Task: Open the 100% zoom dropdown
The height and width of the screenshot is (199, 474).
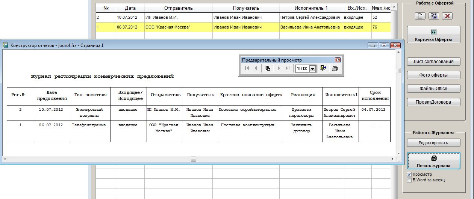Action: click(312, 69)
